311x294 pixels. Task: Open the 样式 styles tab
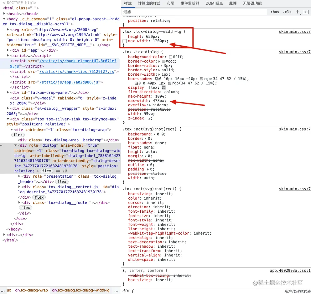128,3
